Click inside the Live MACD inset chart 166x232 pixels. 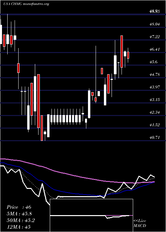(91, 215)
